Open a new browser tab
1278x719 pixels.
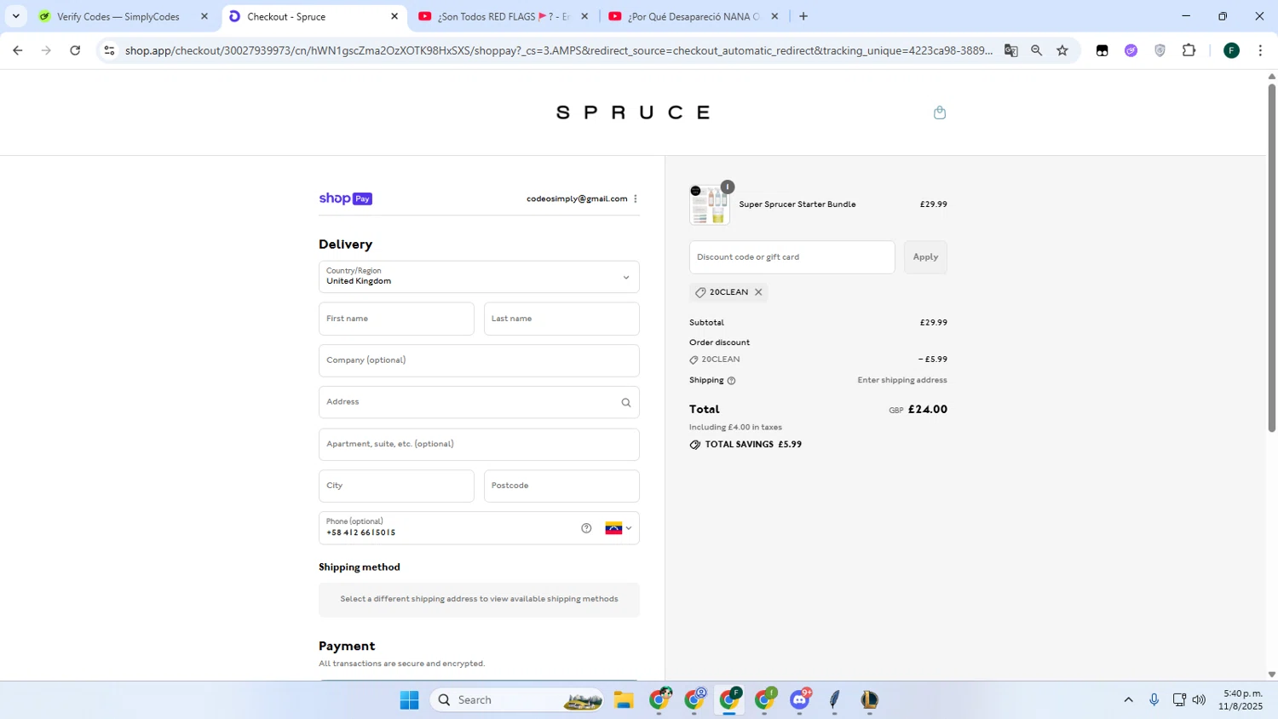(x=803, y=16)
